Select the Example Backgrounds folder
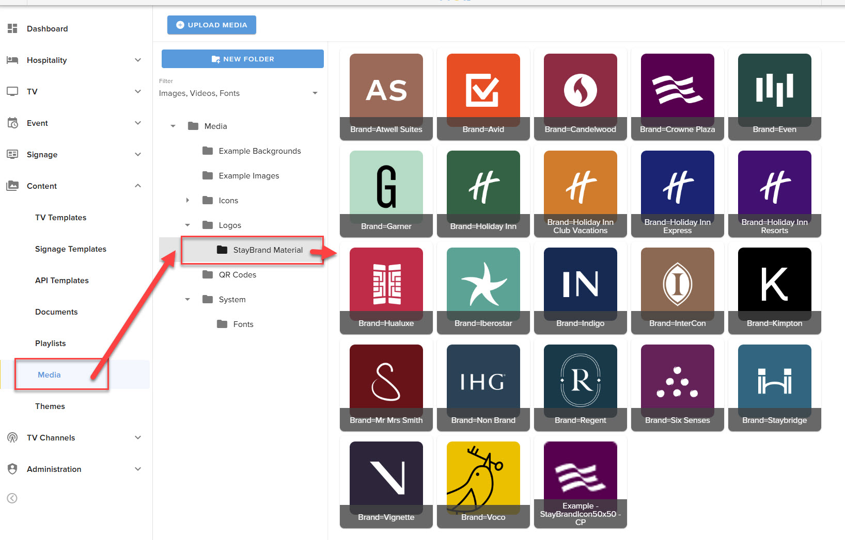The image size is (845, 540). click(259, 151)
